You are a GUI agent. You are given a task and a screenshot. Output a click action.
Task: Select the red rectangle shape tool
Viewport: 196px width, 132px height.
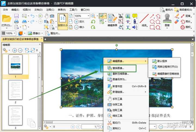152,27
